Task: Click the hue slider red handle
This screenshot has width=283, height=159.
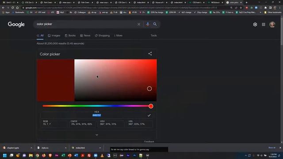Action: (x=151, y=106)
